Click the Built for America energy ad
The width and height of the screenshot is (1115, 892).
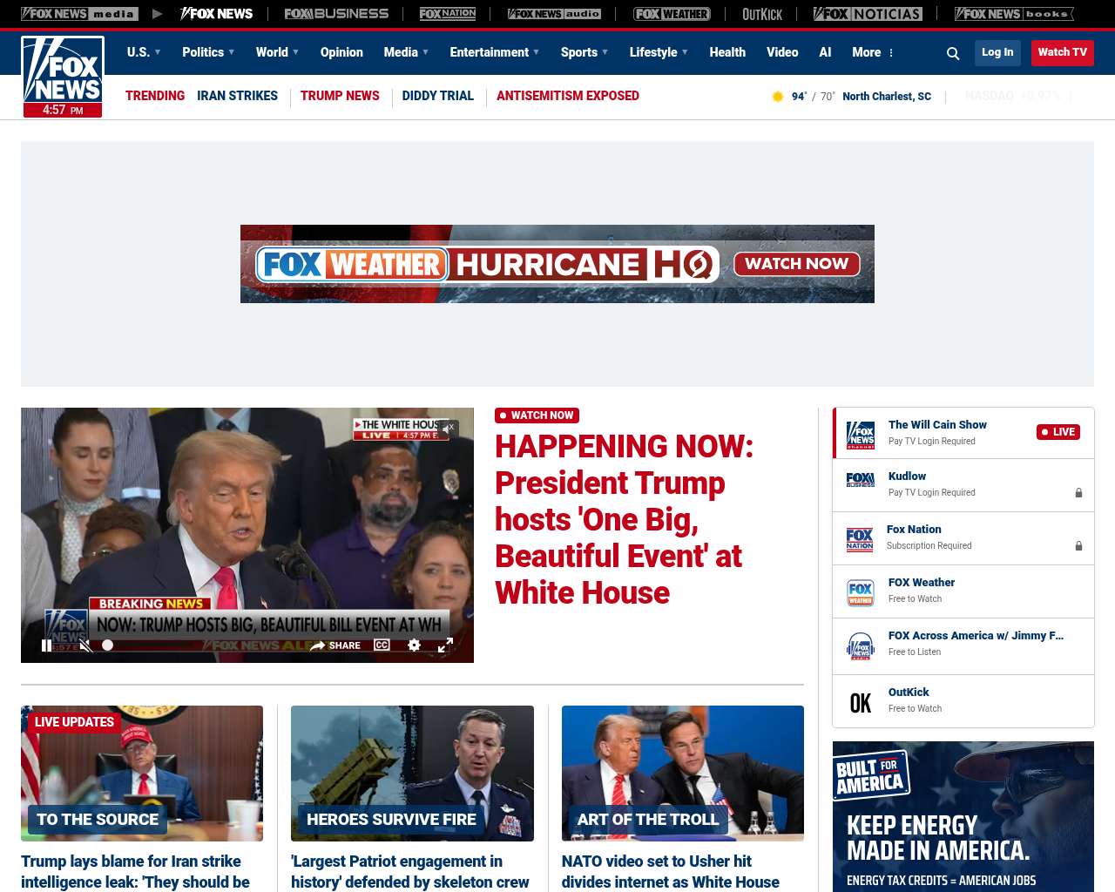pos(963,816)
